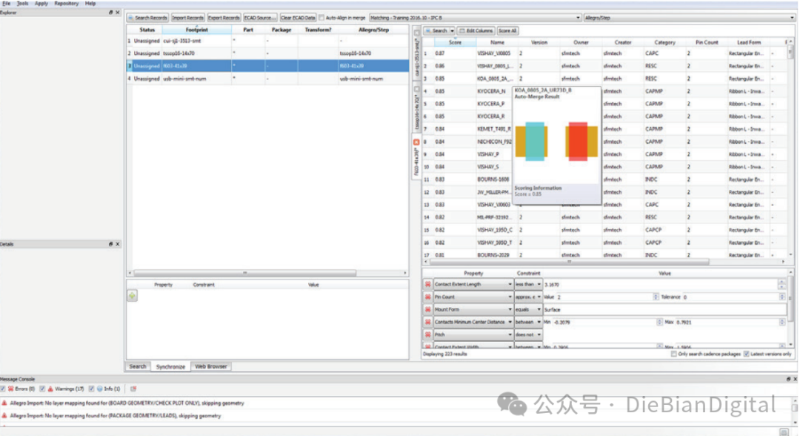Screen dimensions: 800x436
Task: Click results table horizontal scrollbar
Action: [569, 262]
